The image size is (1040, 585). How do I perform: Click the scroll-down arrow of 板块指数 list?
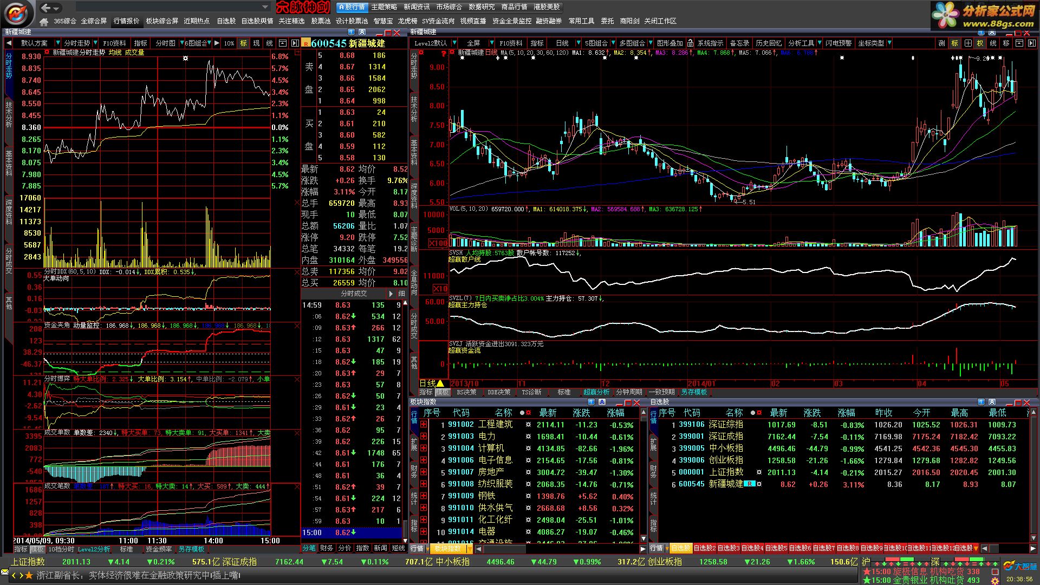[643, 539]
